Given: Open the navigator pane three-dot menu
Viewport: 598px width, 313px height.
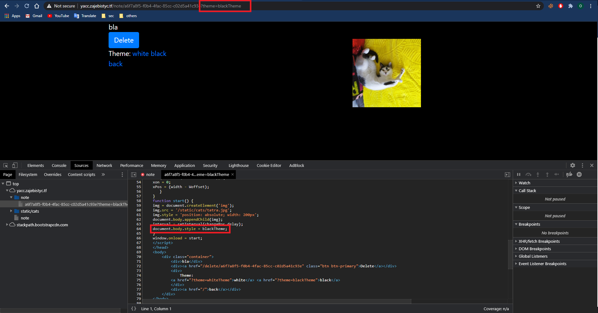Looking at the screenshot, I should (x=122, y=174).
